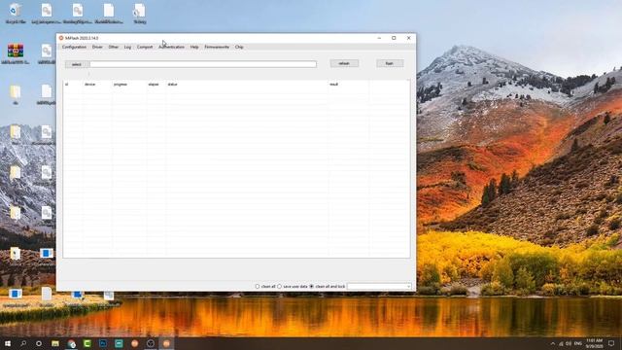Open the Log menu

click(127, 47)
